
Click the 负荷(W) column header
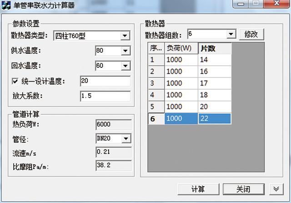(181, 48)
